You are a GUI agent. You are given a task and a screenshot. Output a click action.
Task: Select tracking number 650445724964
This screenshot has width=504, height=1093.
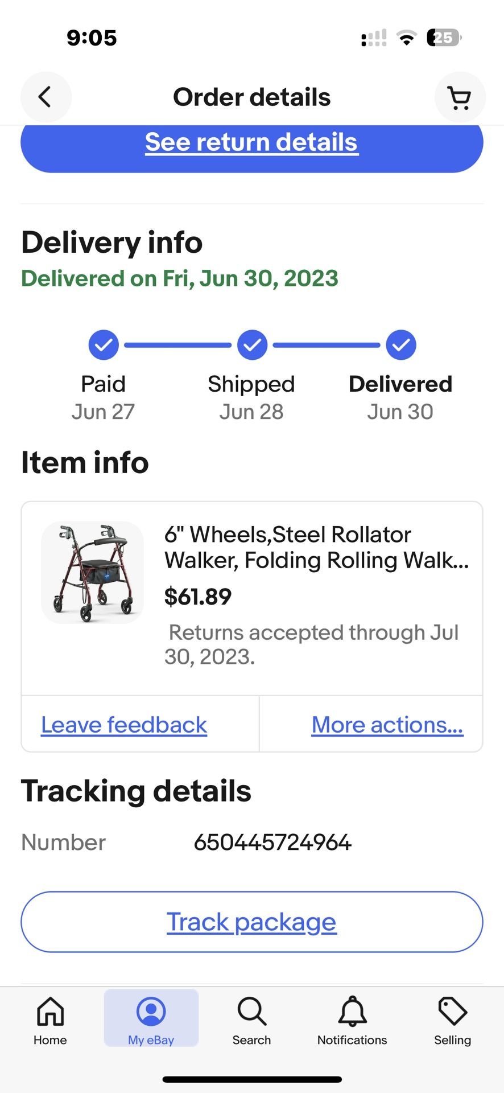[x=272, y=843]
